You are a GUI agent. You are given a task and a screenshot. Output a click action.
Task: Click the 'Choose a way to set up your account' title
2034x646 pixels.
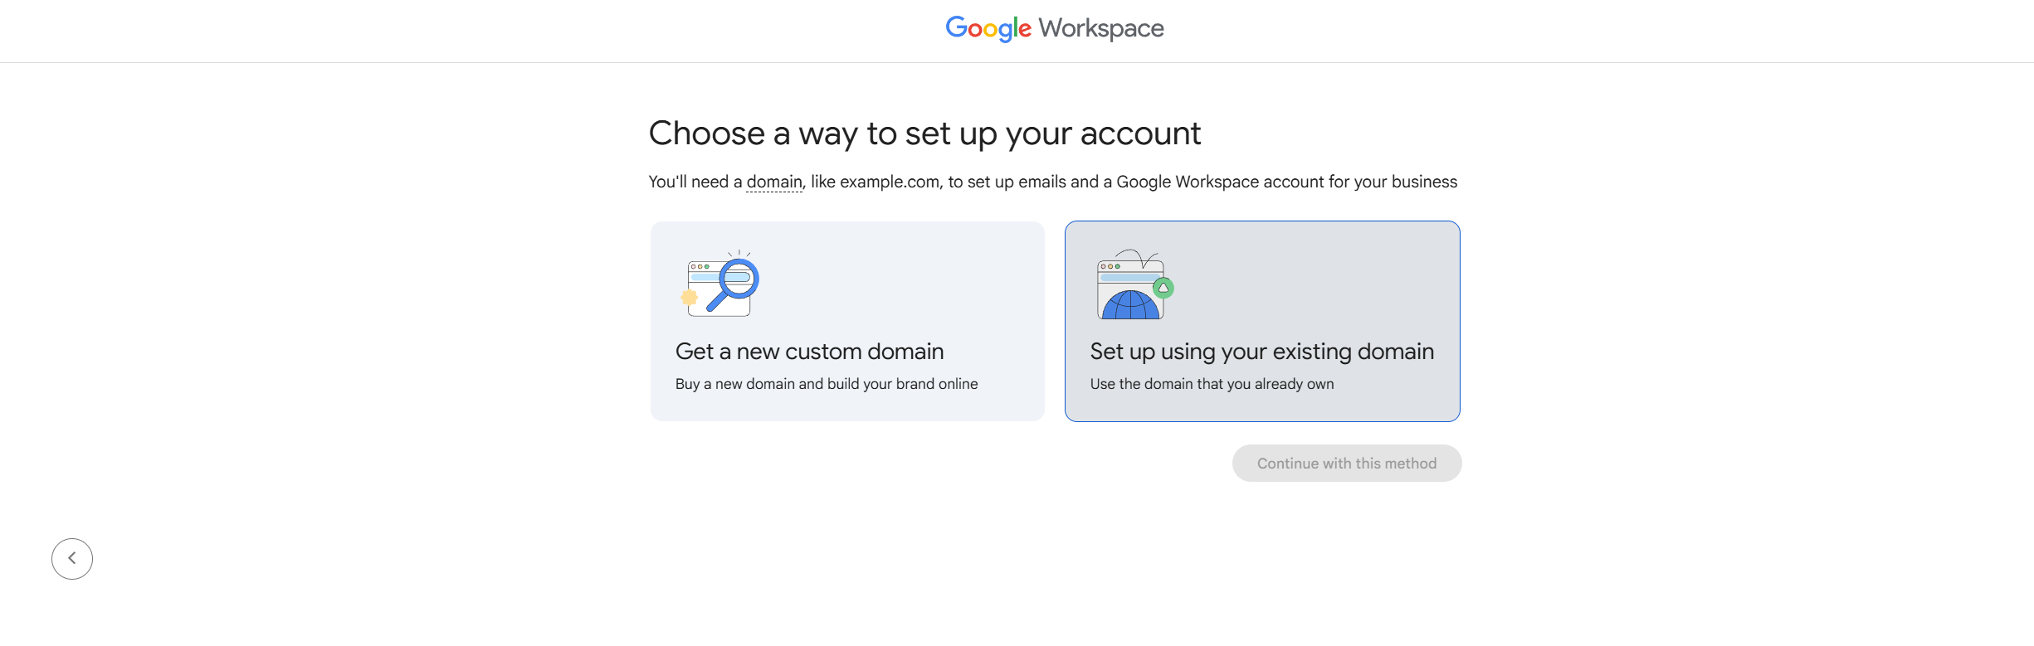(924, 134)
